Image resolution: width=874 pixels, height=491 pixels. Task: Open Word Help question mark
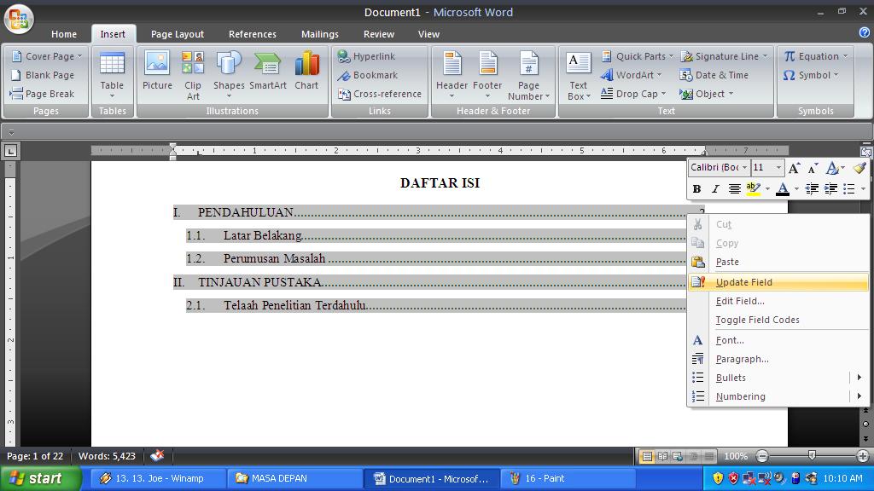click(x=864, y=33)
